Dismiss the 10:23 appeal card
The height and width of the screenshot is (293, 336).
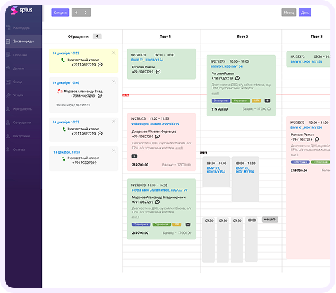pos(114,121)
